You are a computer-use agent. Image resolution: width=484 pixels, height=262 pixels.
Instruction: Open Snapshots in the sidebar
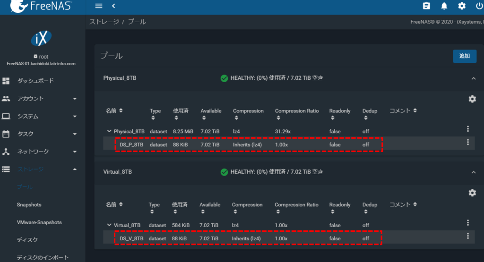coord(29,205)
